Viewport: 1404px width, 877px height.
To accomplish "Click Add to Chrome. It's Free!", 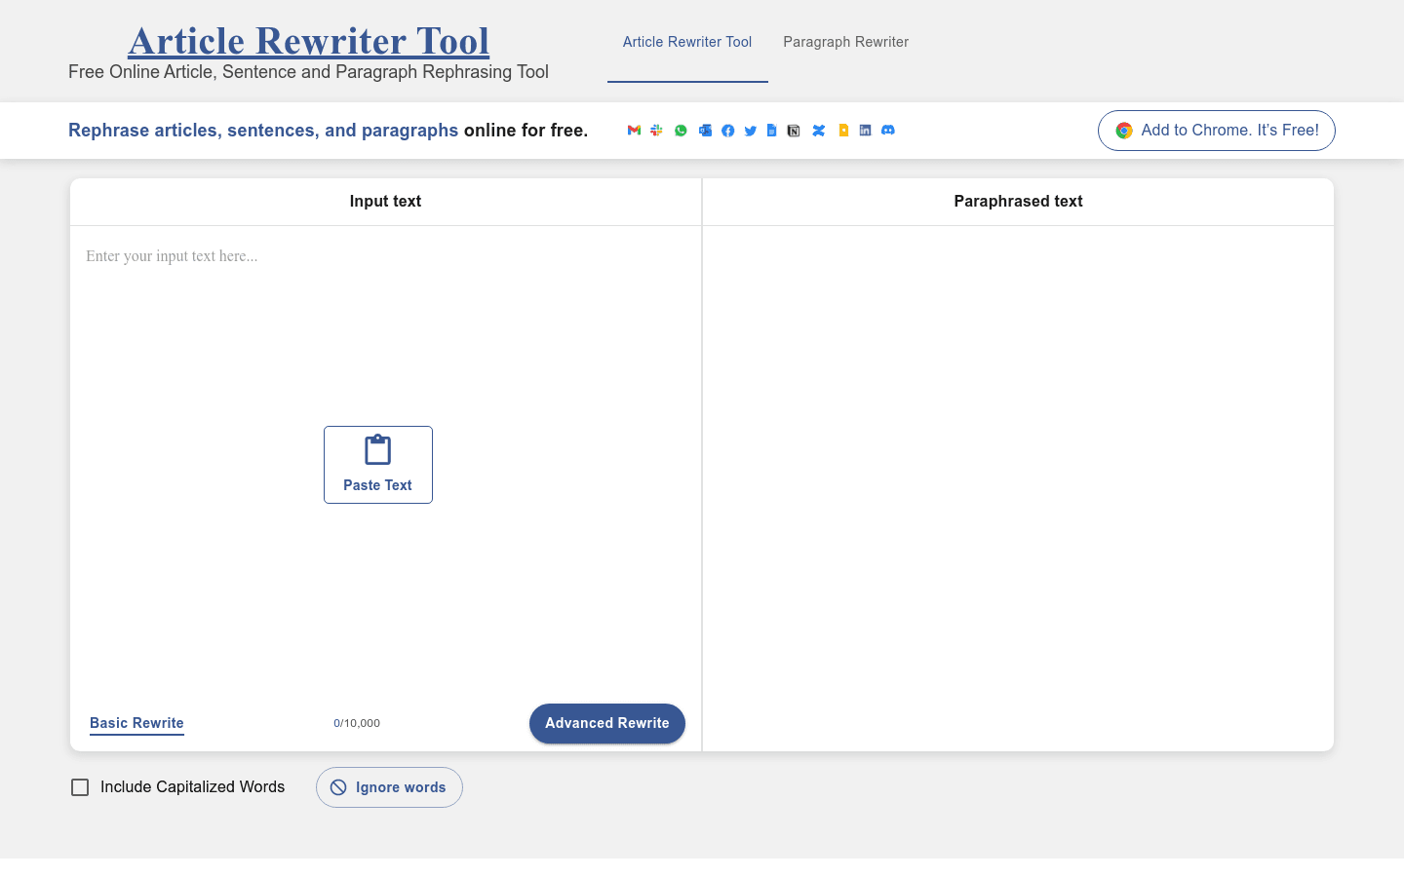I will [1216, 130].
